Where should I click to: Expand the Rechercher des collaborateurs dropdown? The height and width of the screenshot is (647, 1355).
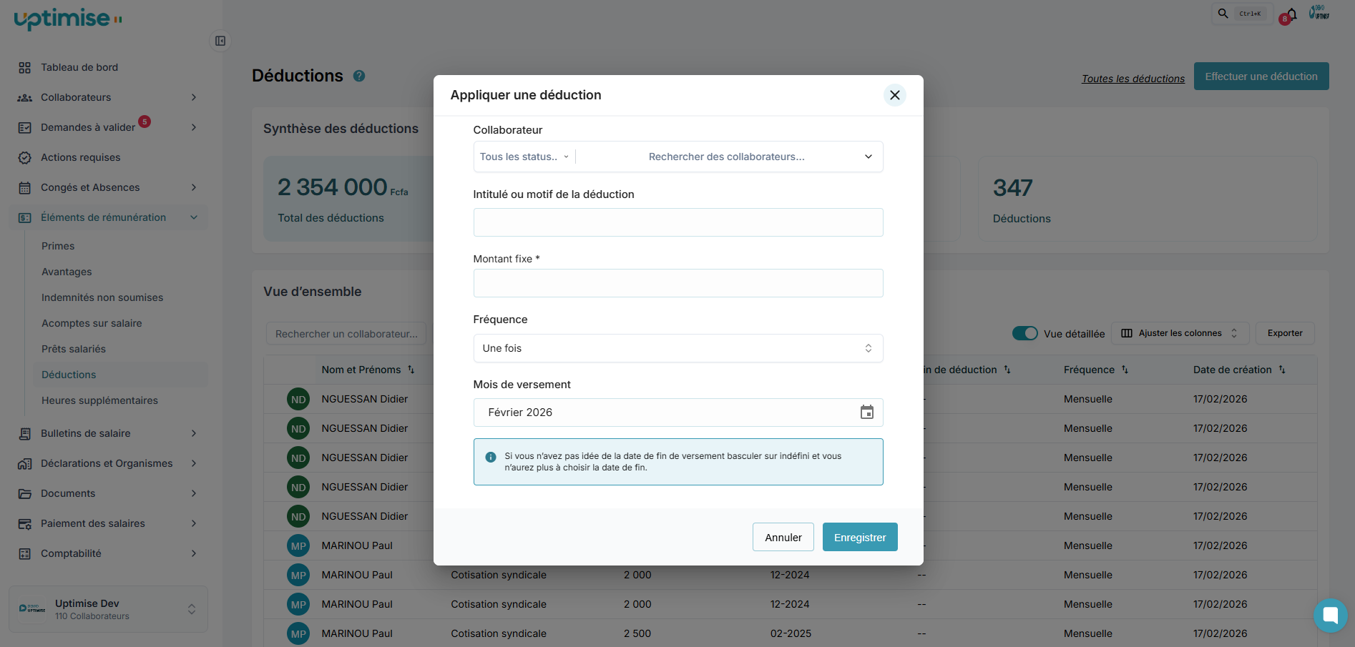(868, 157)
